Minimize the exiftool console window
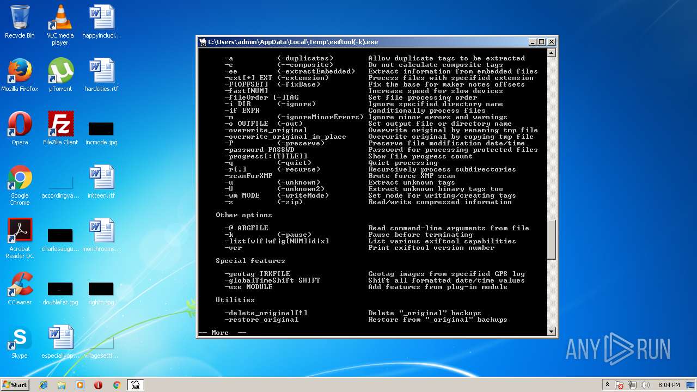This screenshot has height=392, width=697. point(532,42)
